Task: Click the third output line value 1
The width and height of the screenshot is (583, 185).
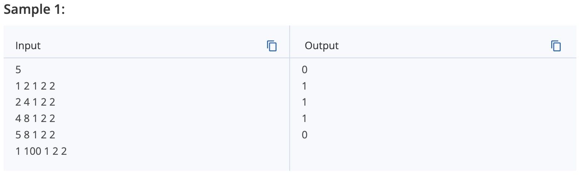Action: (304, 102)
